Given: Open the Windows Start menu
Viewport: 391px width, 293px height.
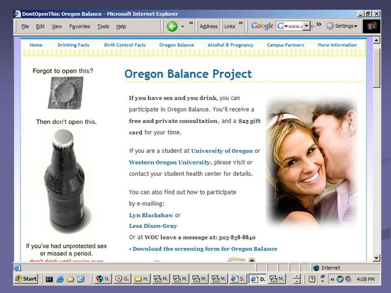Looking at the screenshot, I should pos(26,279).
